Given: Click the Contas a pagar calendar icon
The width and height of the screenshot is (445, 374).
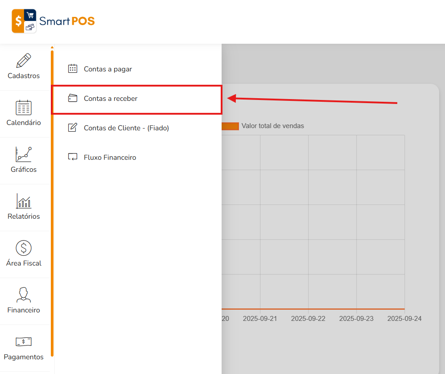Looking at the screenshot, I should [73, 69].
